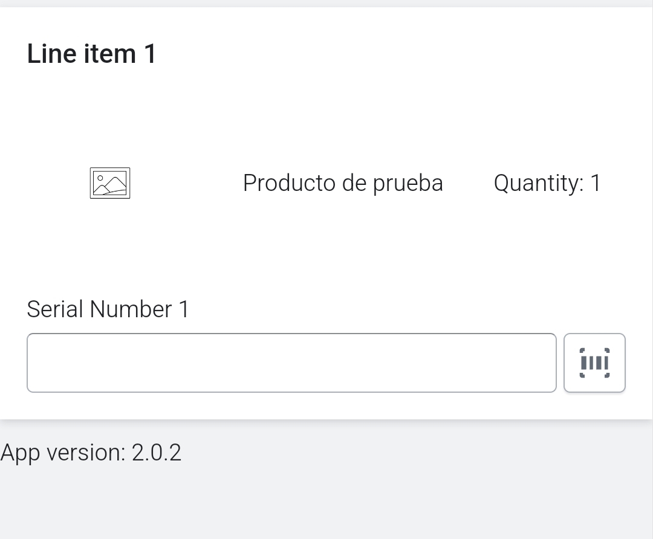
Task: Select the missing-image icon in Line item 1
Action: pyautogui.click(x=110, y=183)
